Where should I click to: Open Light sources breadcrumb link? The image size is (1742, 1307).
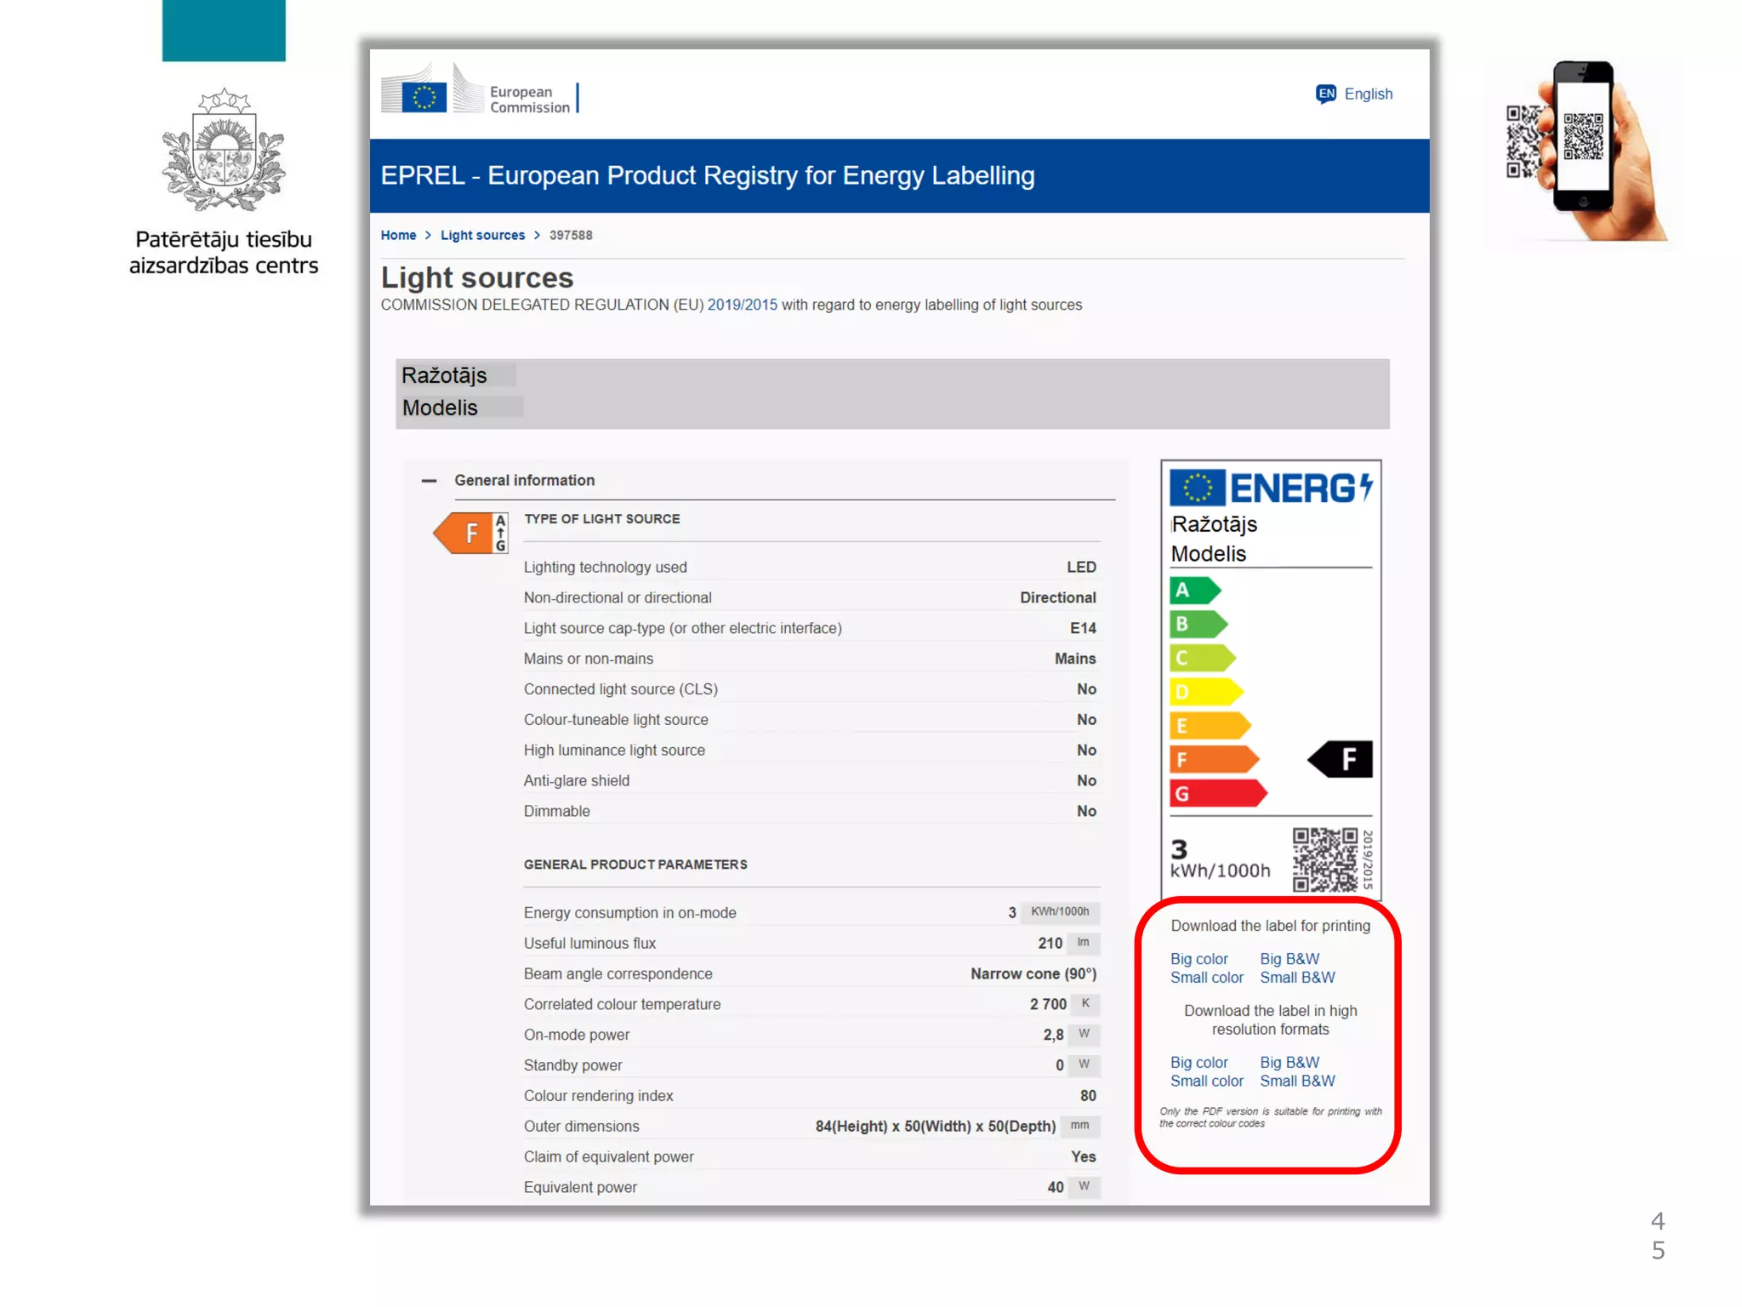coord(482,236)
